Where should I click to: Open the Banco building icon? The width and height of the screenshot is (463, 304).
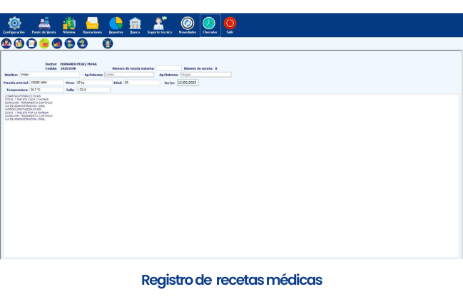[135, 23]
